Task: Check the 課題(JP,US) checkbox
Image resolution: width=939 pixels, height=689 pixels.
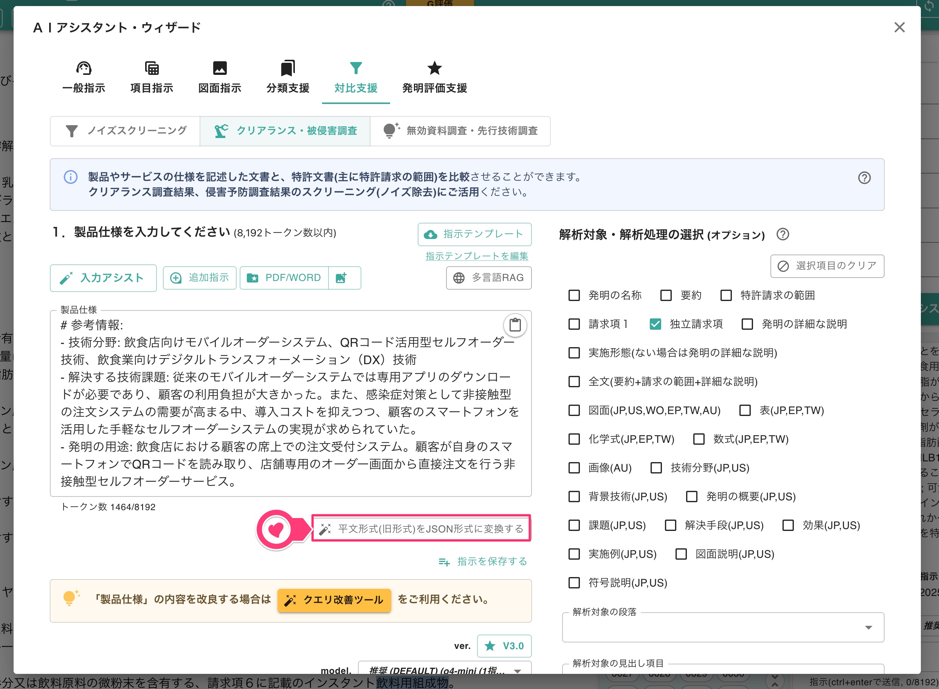Action: [x=574, y=526]
